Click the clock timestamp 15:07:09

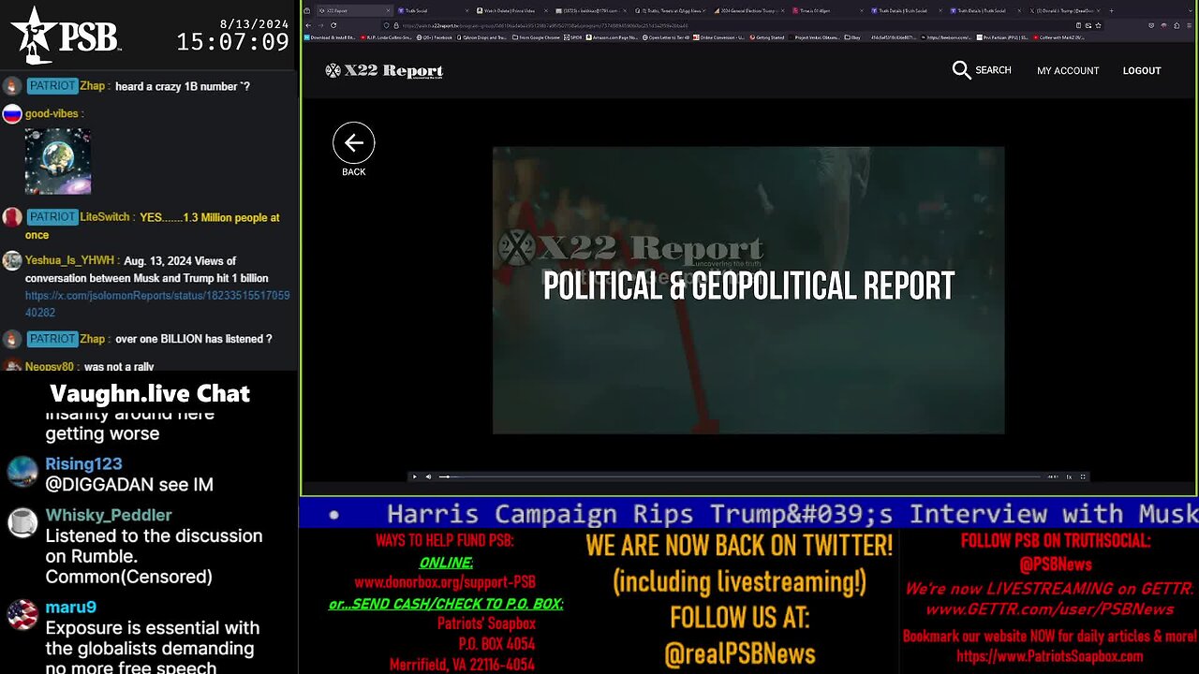click(232, 42)
